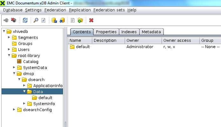Collapse the root-library node

9,55
